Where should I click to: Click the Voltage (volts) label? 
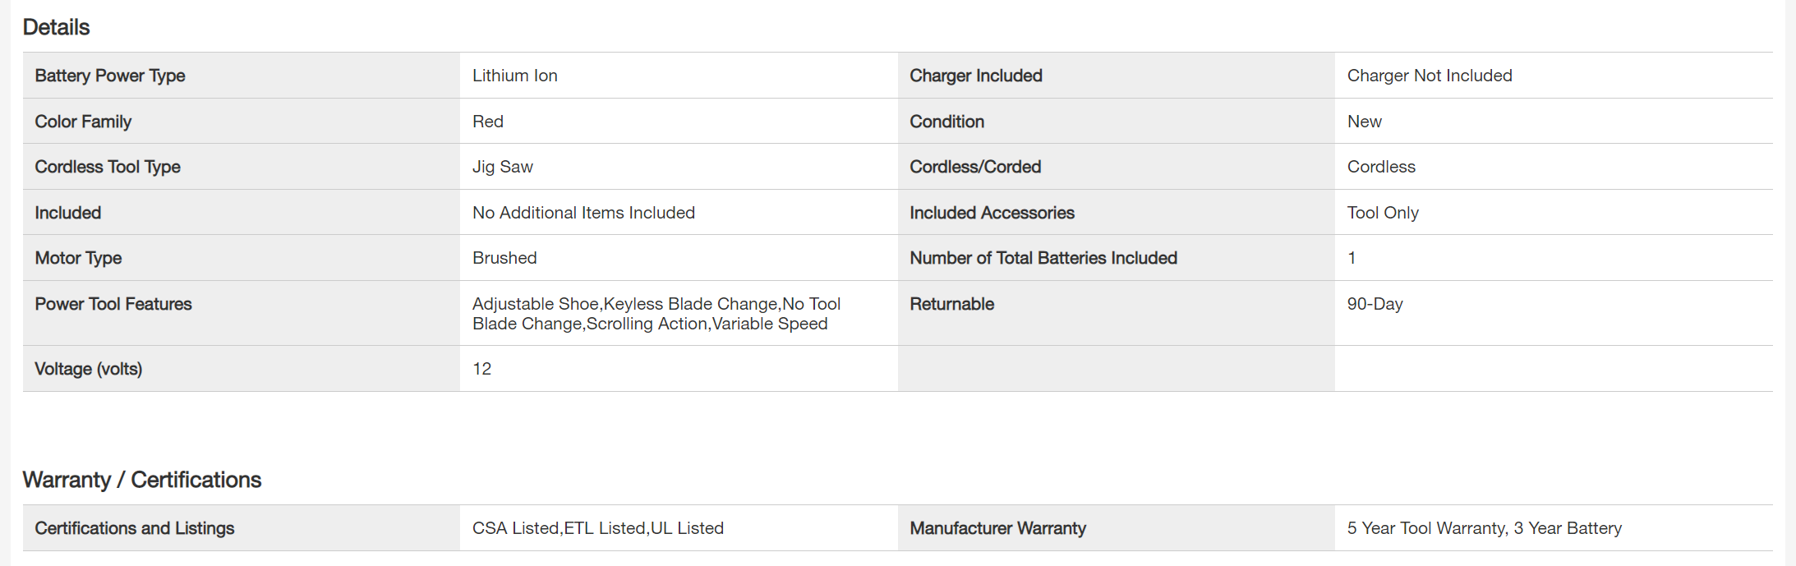pos(89,369)
